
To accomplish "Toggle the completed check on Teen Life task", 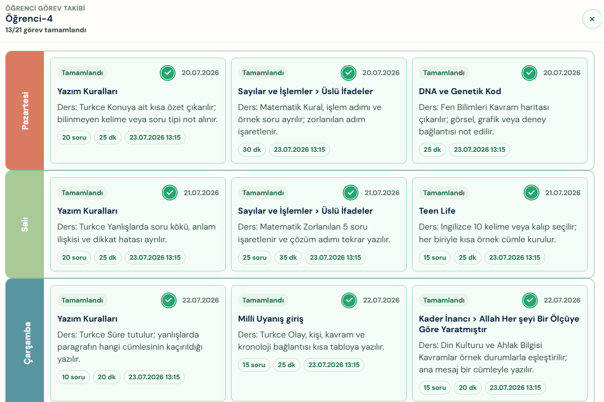I will tap(531, 193).
